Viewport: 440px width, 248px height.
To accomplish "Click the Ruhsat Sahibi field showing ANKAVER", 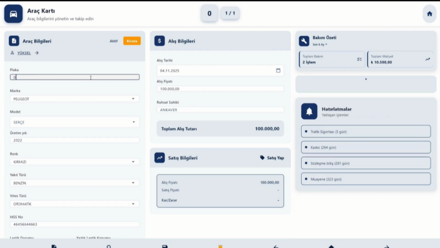I will point(220,110).
